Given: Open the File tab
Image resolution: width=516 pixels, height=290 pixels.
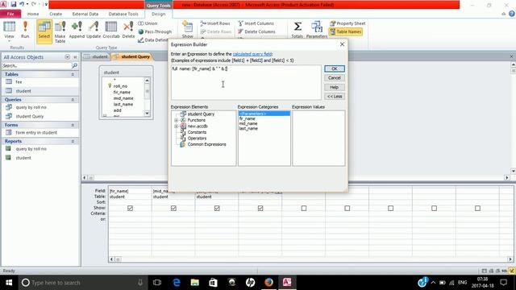Looking at the screenshot, I should [10, 14].
